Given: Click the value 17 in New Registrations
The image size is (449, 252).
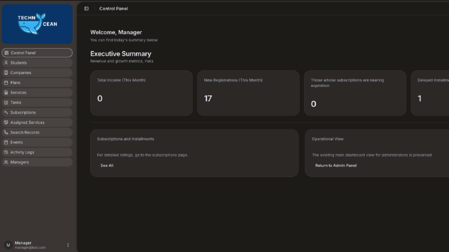Looking at the screenshot, I should pos(208,98).
